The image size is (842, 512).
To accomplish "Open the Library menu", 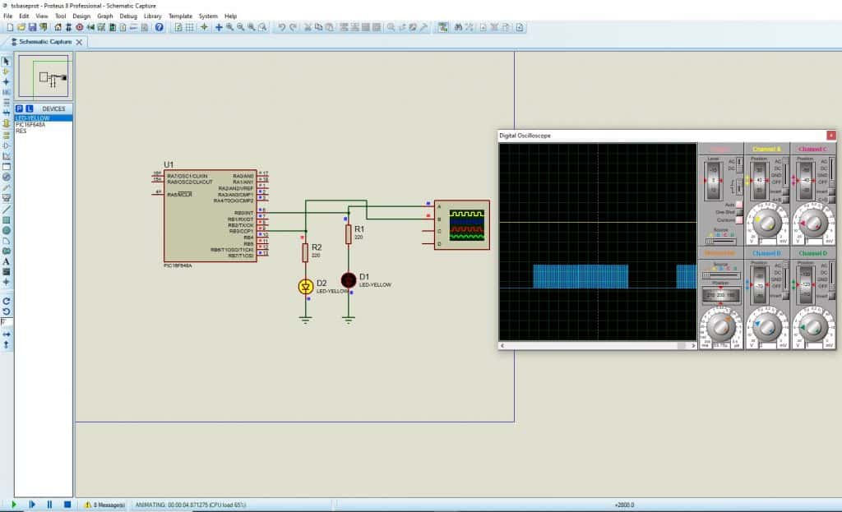I will 152,16.
